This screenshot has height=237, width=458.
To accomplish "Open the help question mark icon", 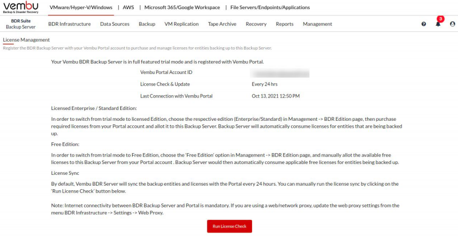I will [x=424, y=24].
